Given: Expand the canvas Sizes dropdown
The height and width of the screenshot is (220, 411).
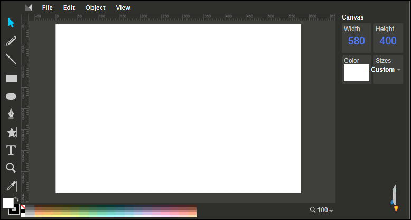Looking at the screenshot, I should 388,70.
